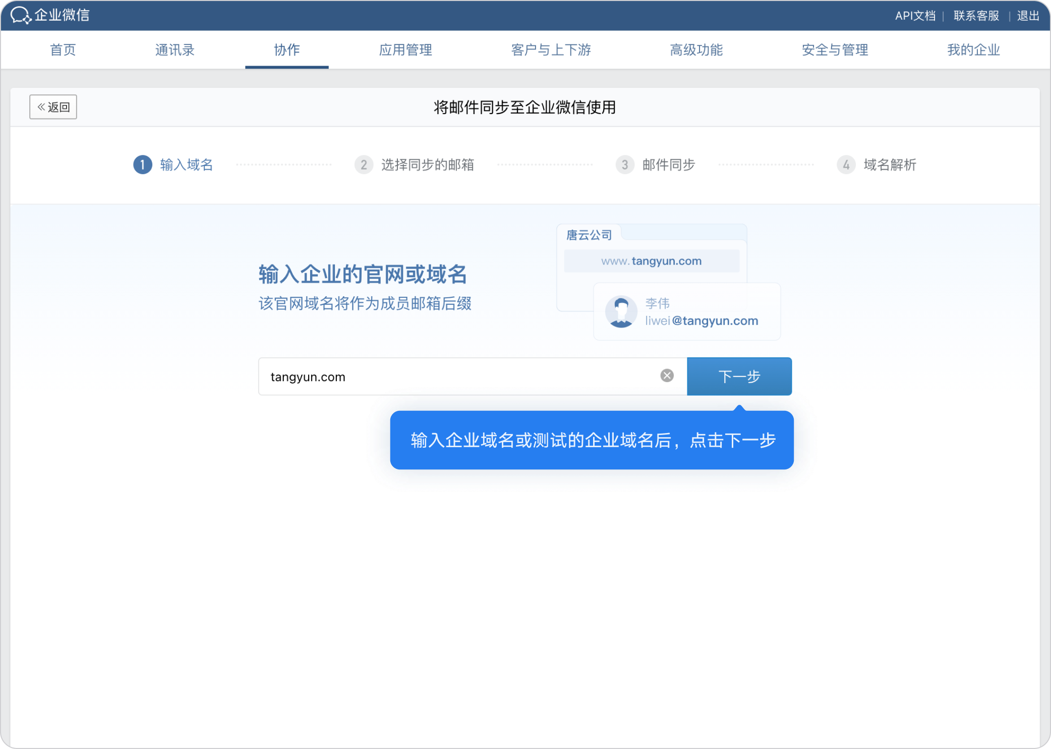Viewport: 1051px width, 749px height.
Task: Click the 企业微信 logo icon
Action: click(x=21, y=15)
